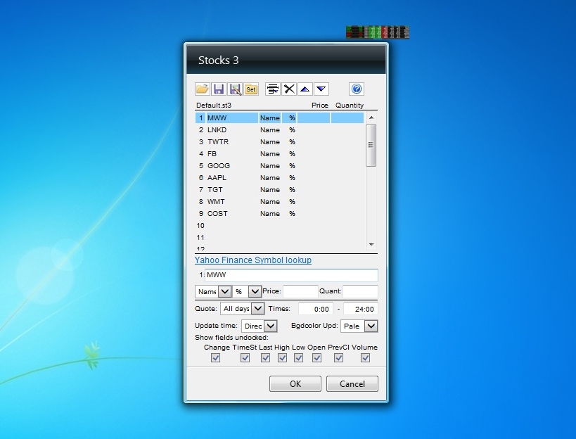The image size is (576, 439).
Task: Select the WMT stock row
Action: point(279,202)
